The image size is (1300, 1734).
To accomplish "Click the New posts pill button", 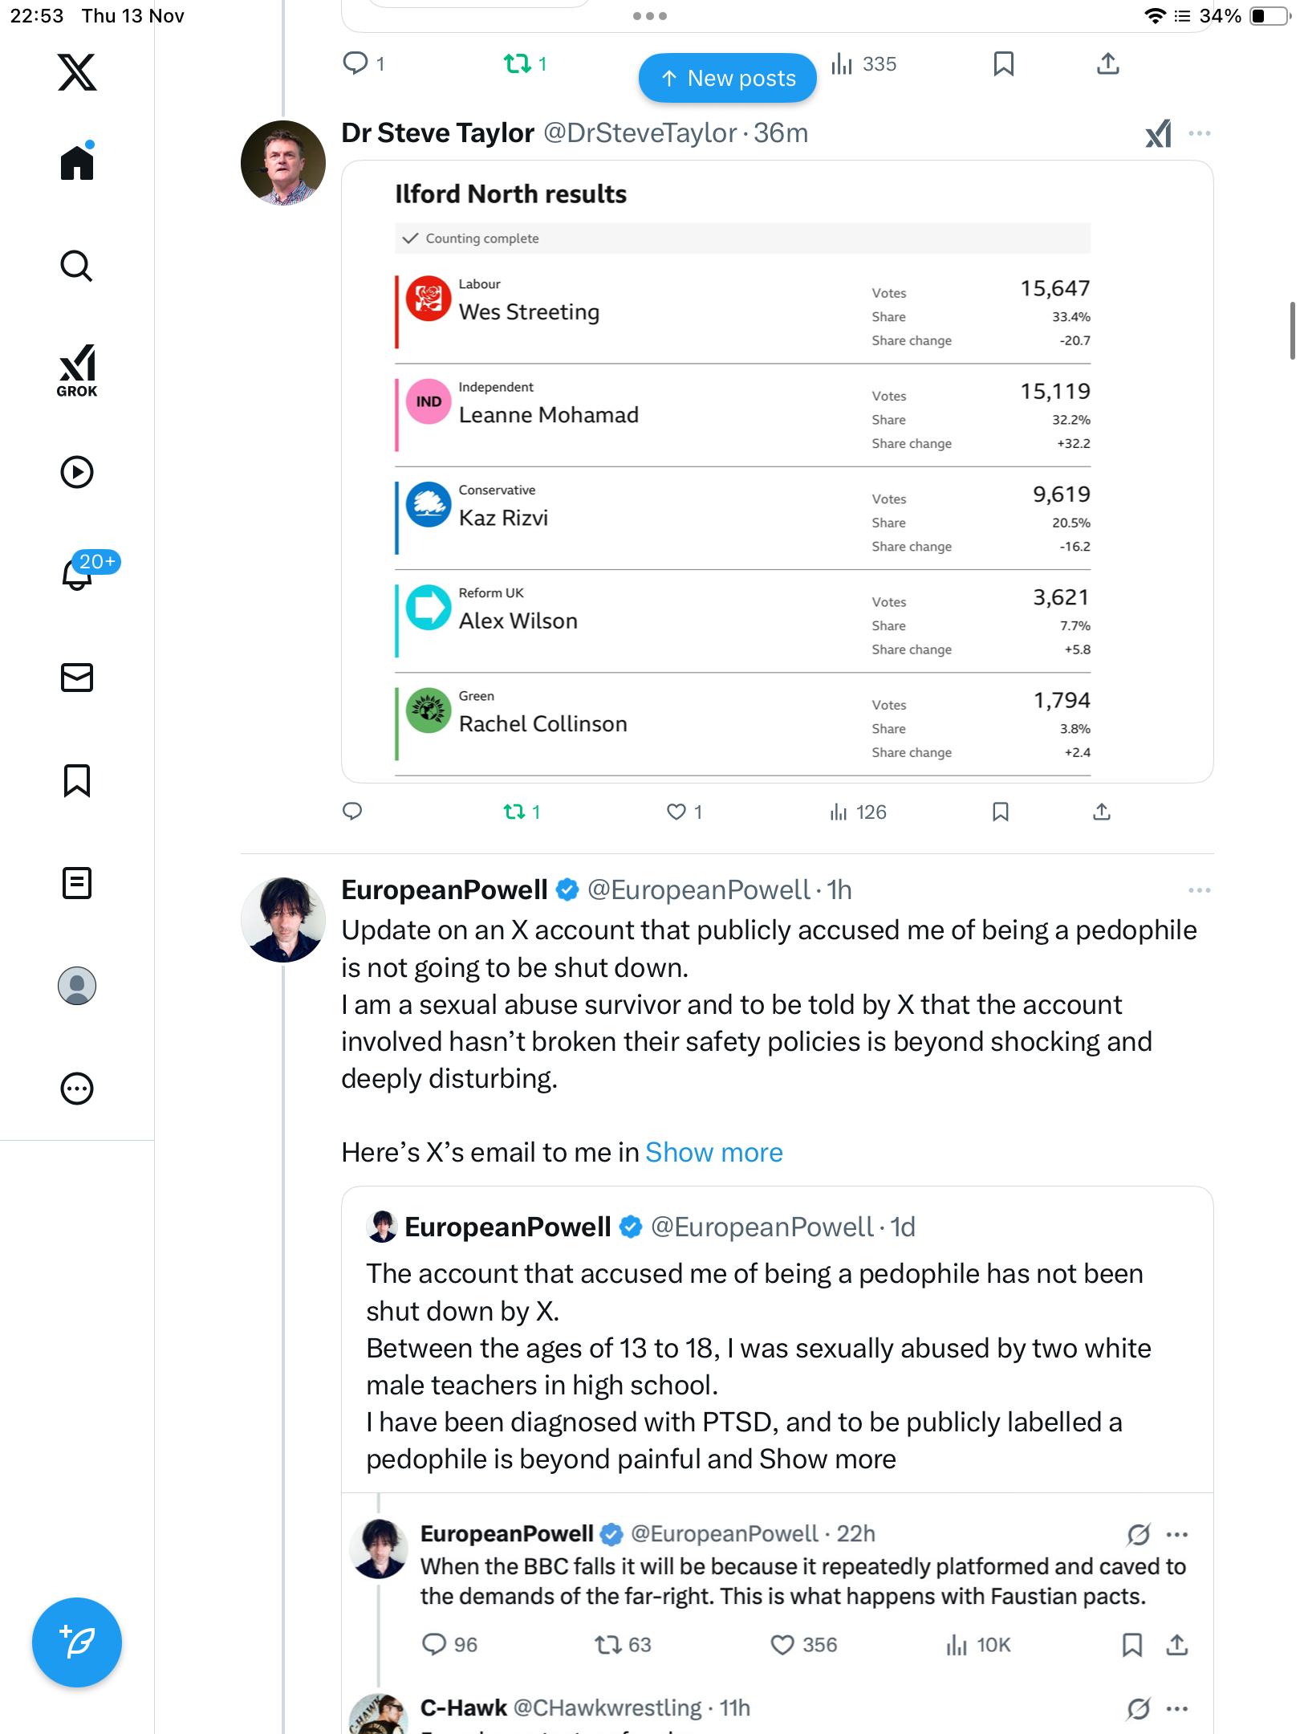I will pyautogui.click(x=727, y=78).
